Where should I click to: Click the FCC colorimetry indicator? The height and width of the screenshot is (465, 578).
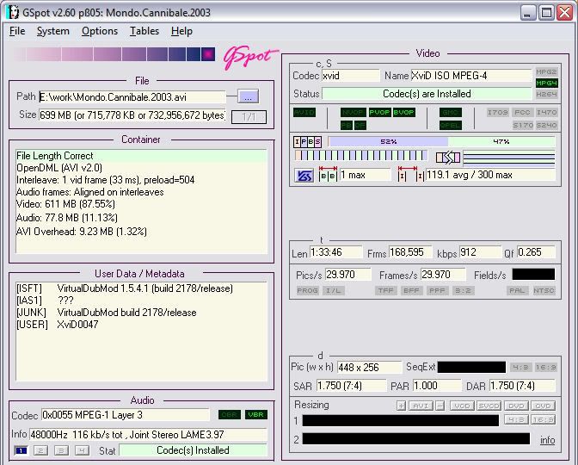click(x=522, y=112)
